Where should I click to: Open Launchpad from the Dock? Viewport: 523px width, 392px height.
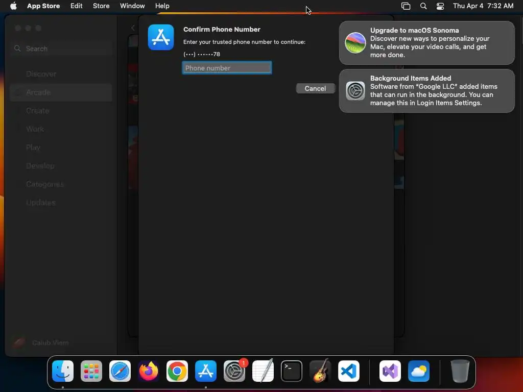tap(91, 371)
